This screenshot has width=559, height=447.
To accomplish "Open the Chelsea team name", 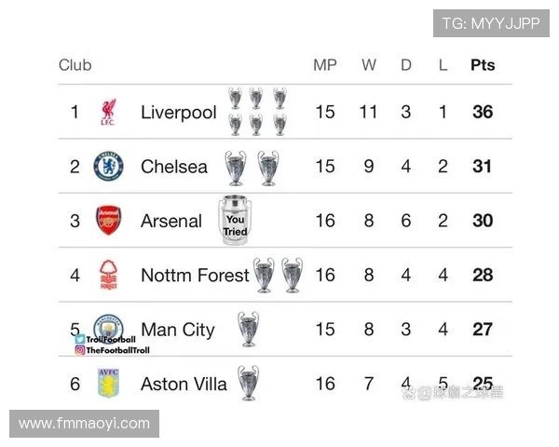I will pos(174,167).
